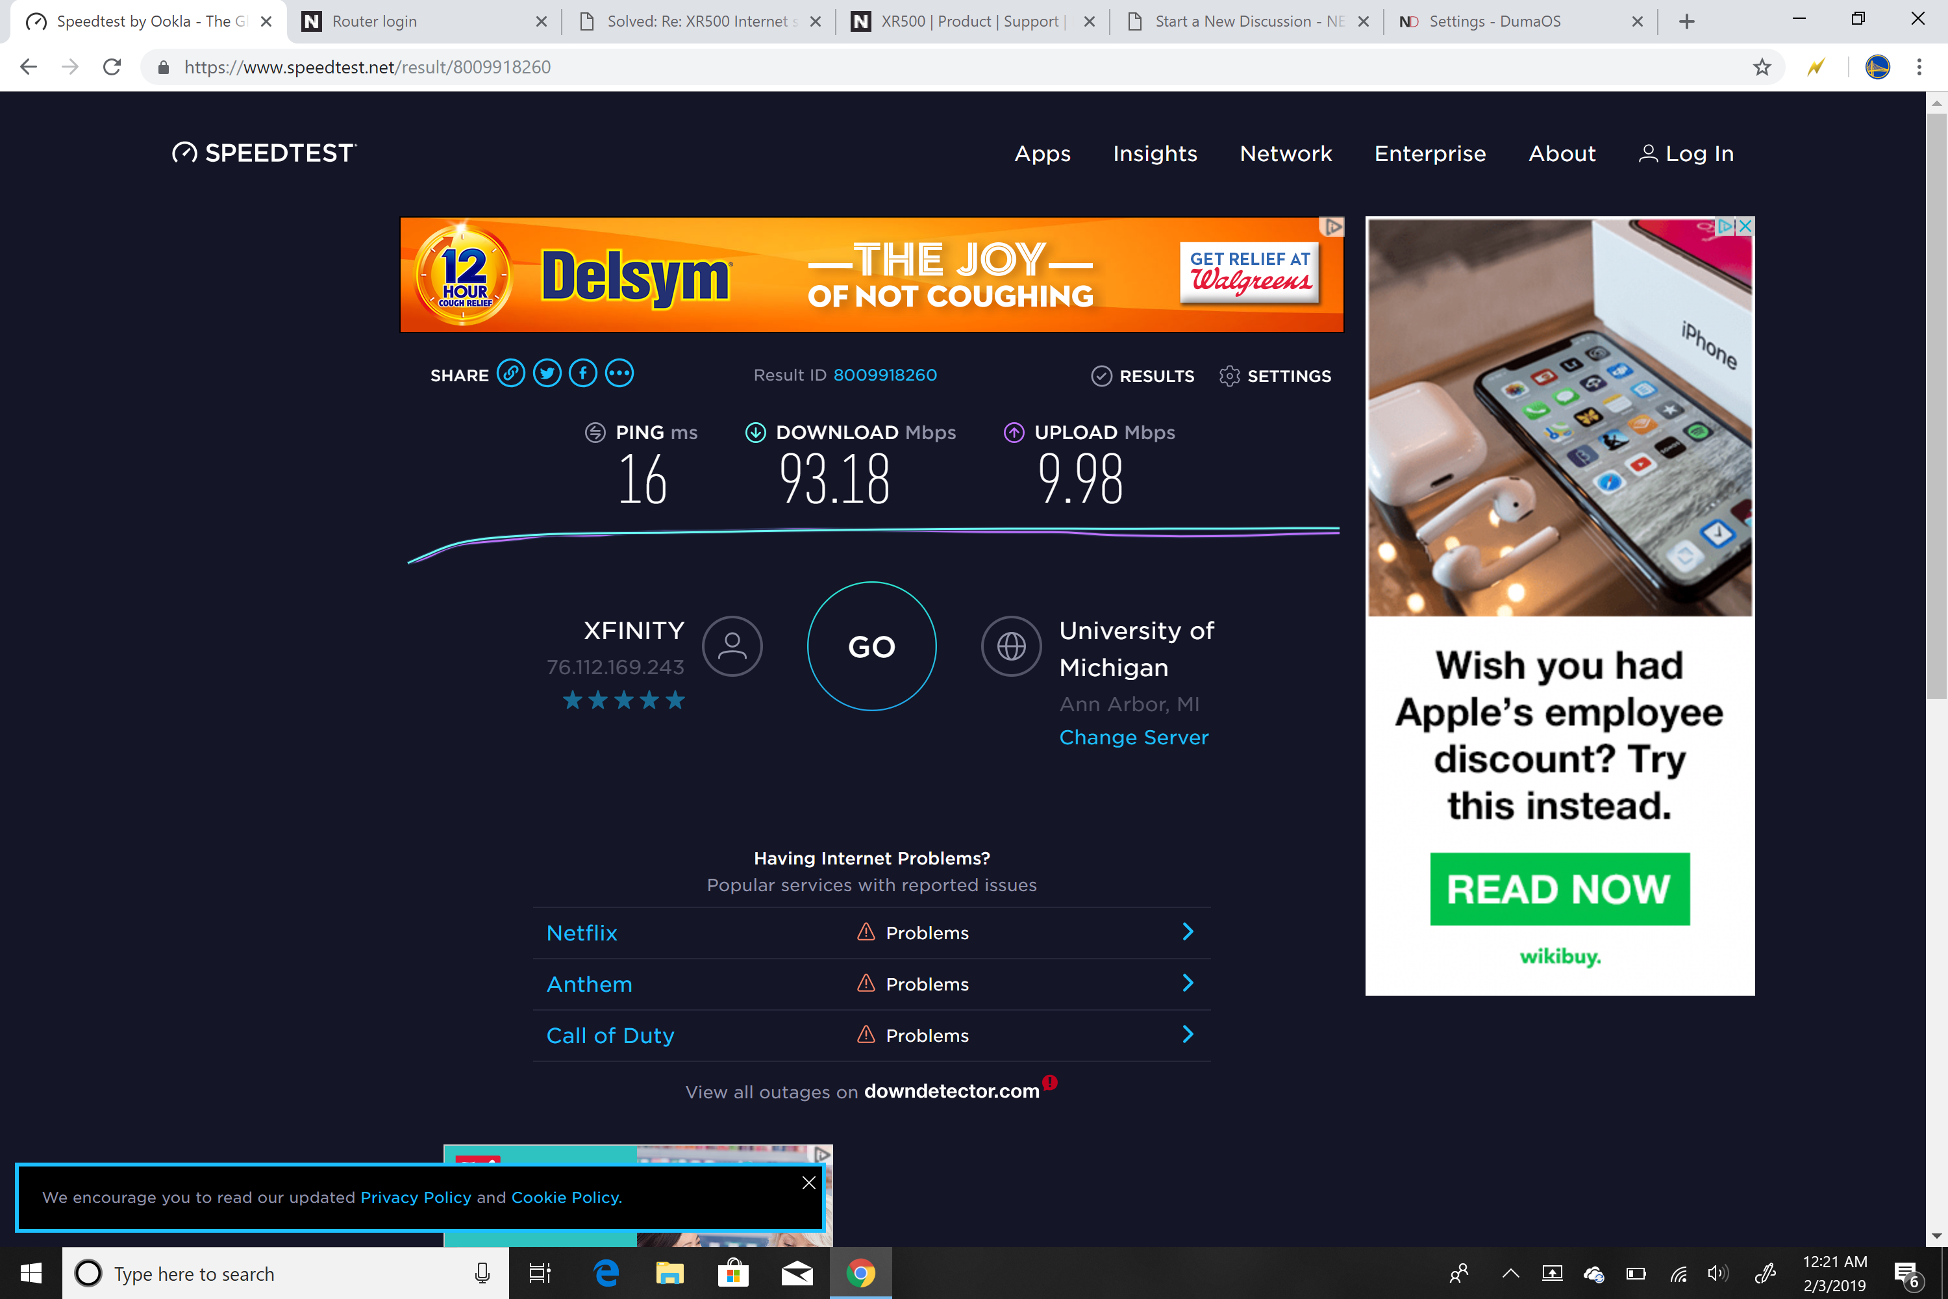The height and width of the screenshot is (1299, 1948).
Task: Open the Result ID 8009918260 link
Action: (884, 375)
